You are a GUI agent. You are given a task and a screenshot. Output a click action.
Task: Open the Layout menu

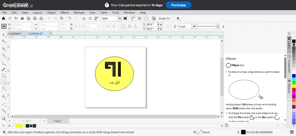point(37,13)
